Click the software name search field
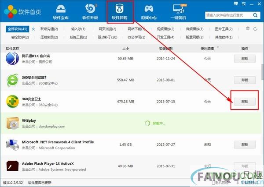Screen dimensions: 264x187 (x=228, y=15)
